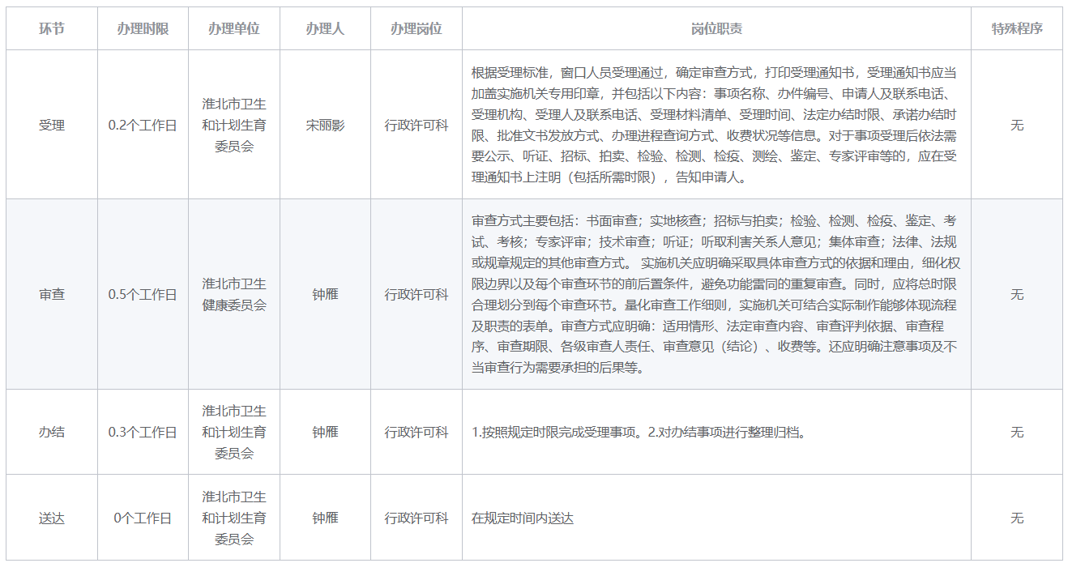Select the 岗位职责 column header
The height and width of the screenshot is (563, 1068).
pos(716,28)
